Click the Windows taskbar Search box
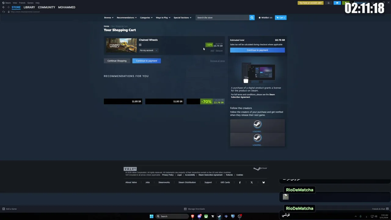This screenshot has width=391, height=220. point(173,216)
